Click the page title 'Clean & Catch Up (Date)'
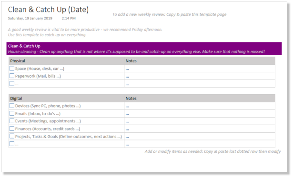The width and height of the screenshot is (293, 178). point(48,10)
